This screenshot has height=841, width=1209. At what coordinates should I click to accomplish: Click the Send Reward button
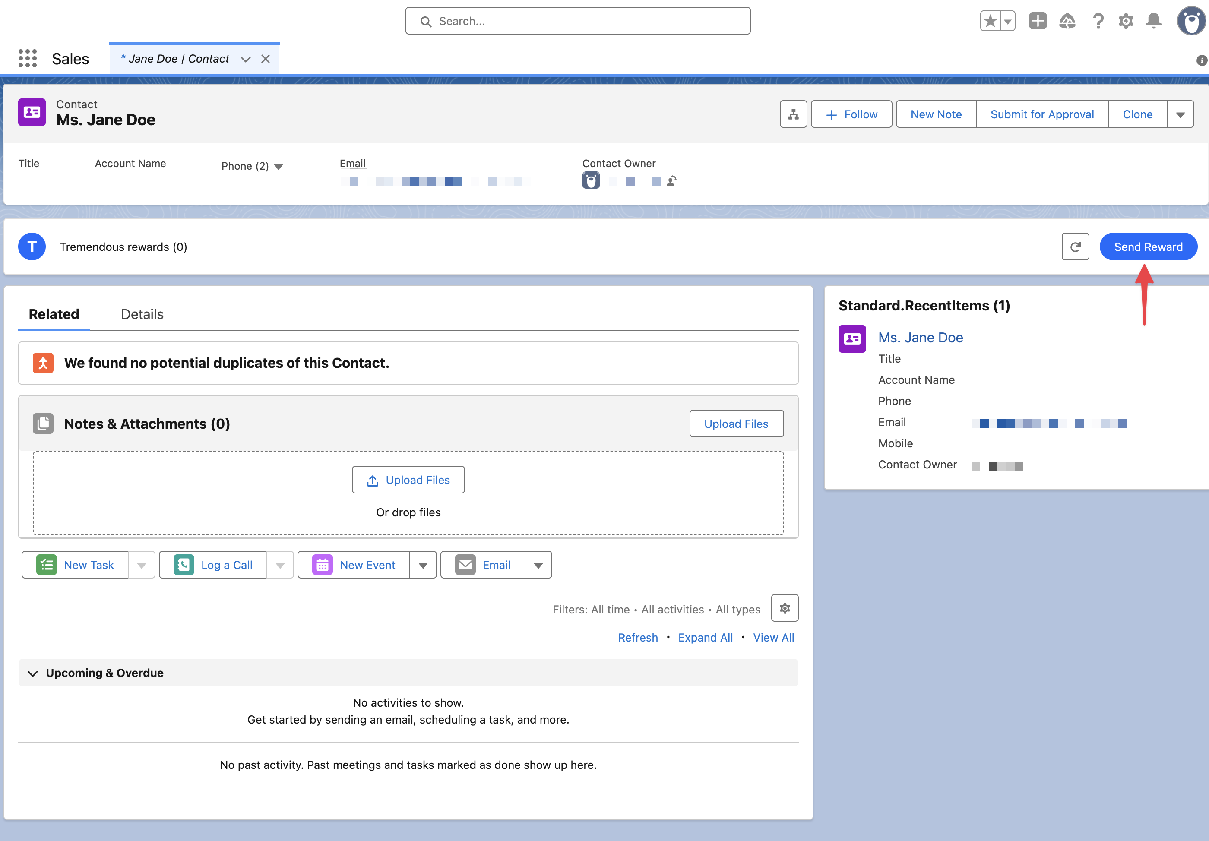point(1148,247)
